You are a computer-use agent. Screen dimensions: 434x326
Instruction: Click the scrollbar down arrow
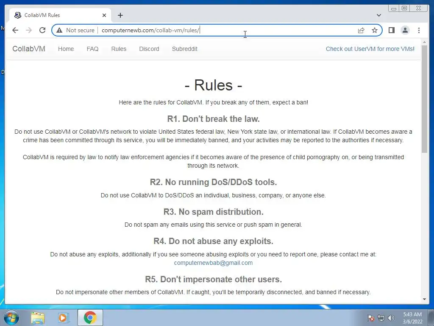pos(424,299)
